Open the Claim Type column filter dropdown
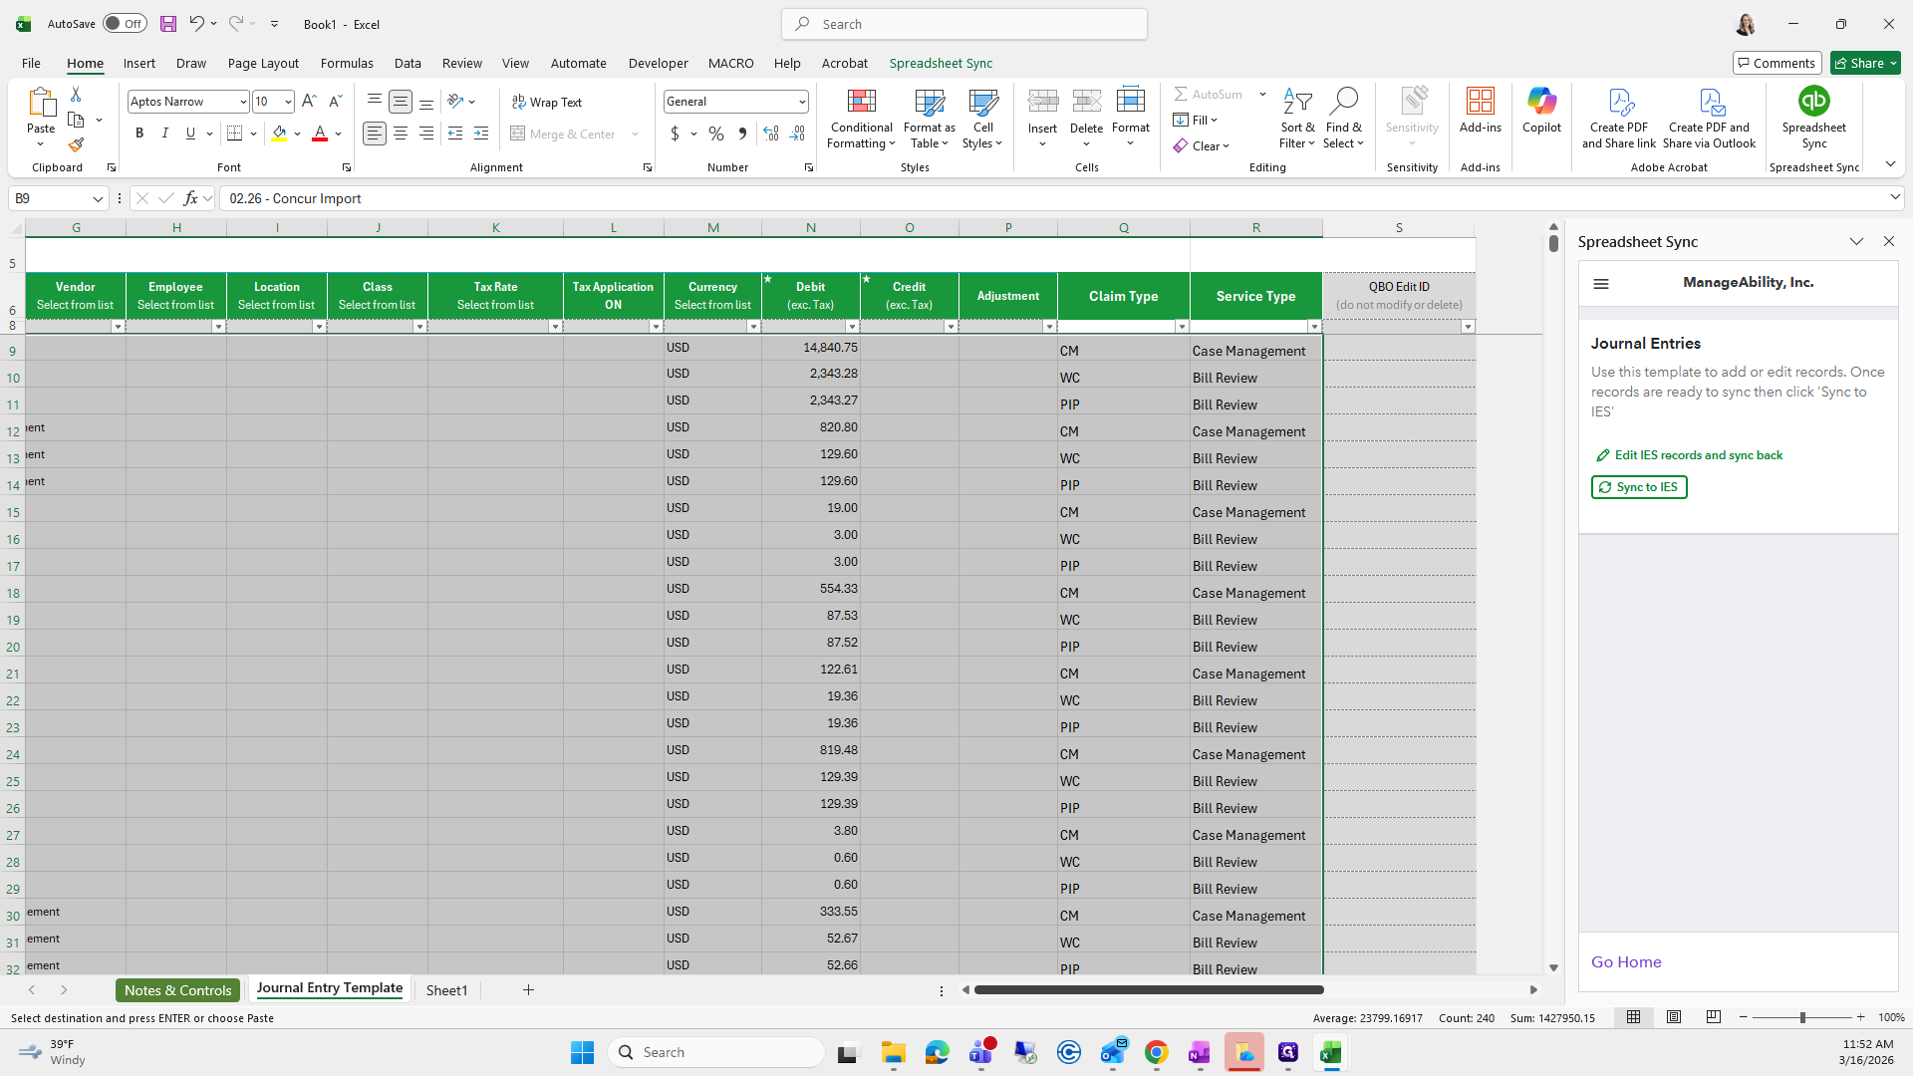Screen dimensions: 1913x1076 (x=1182, y=327)
